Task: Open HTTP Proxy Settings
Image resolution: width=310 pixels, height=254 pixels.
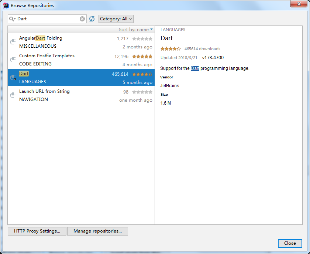Action: (x=37, y=231)
